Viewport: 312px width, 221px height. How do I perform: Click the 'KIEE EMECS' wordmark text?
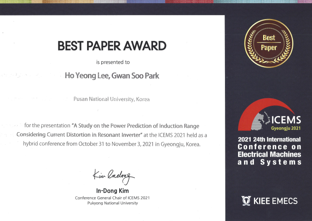(x=275, y=201)
